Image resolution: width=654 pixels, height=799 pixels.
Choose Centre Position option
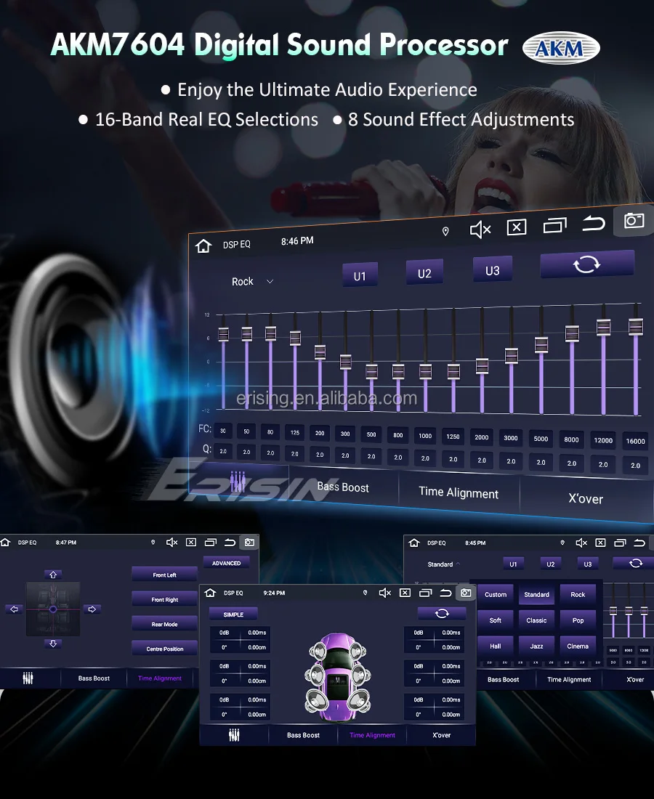(x=165, y=649)
